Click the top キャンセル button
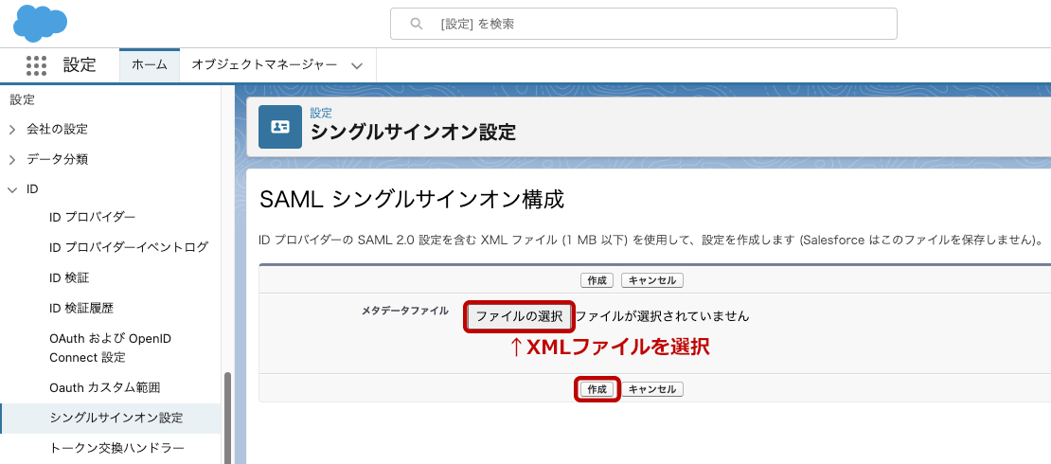Viewport: 1051px width, 464px height. tap(652, 281)
